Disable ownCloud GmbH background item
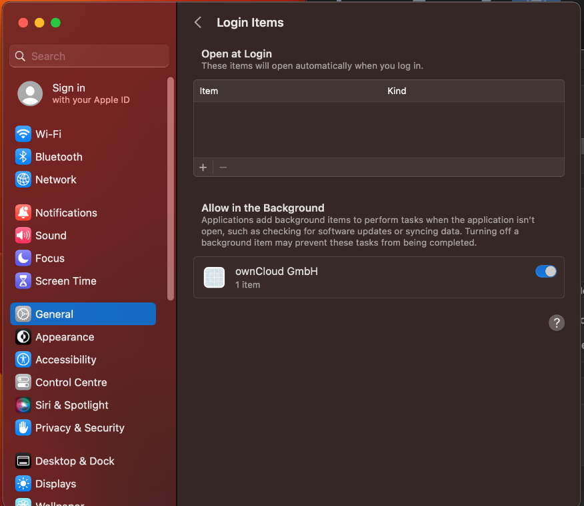The image size is (584, 506). coord(546,272)
